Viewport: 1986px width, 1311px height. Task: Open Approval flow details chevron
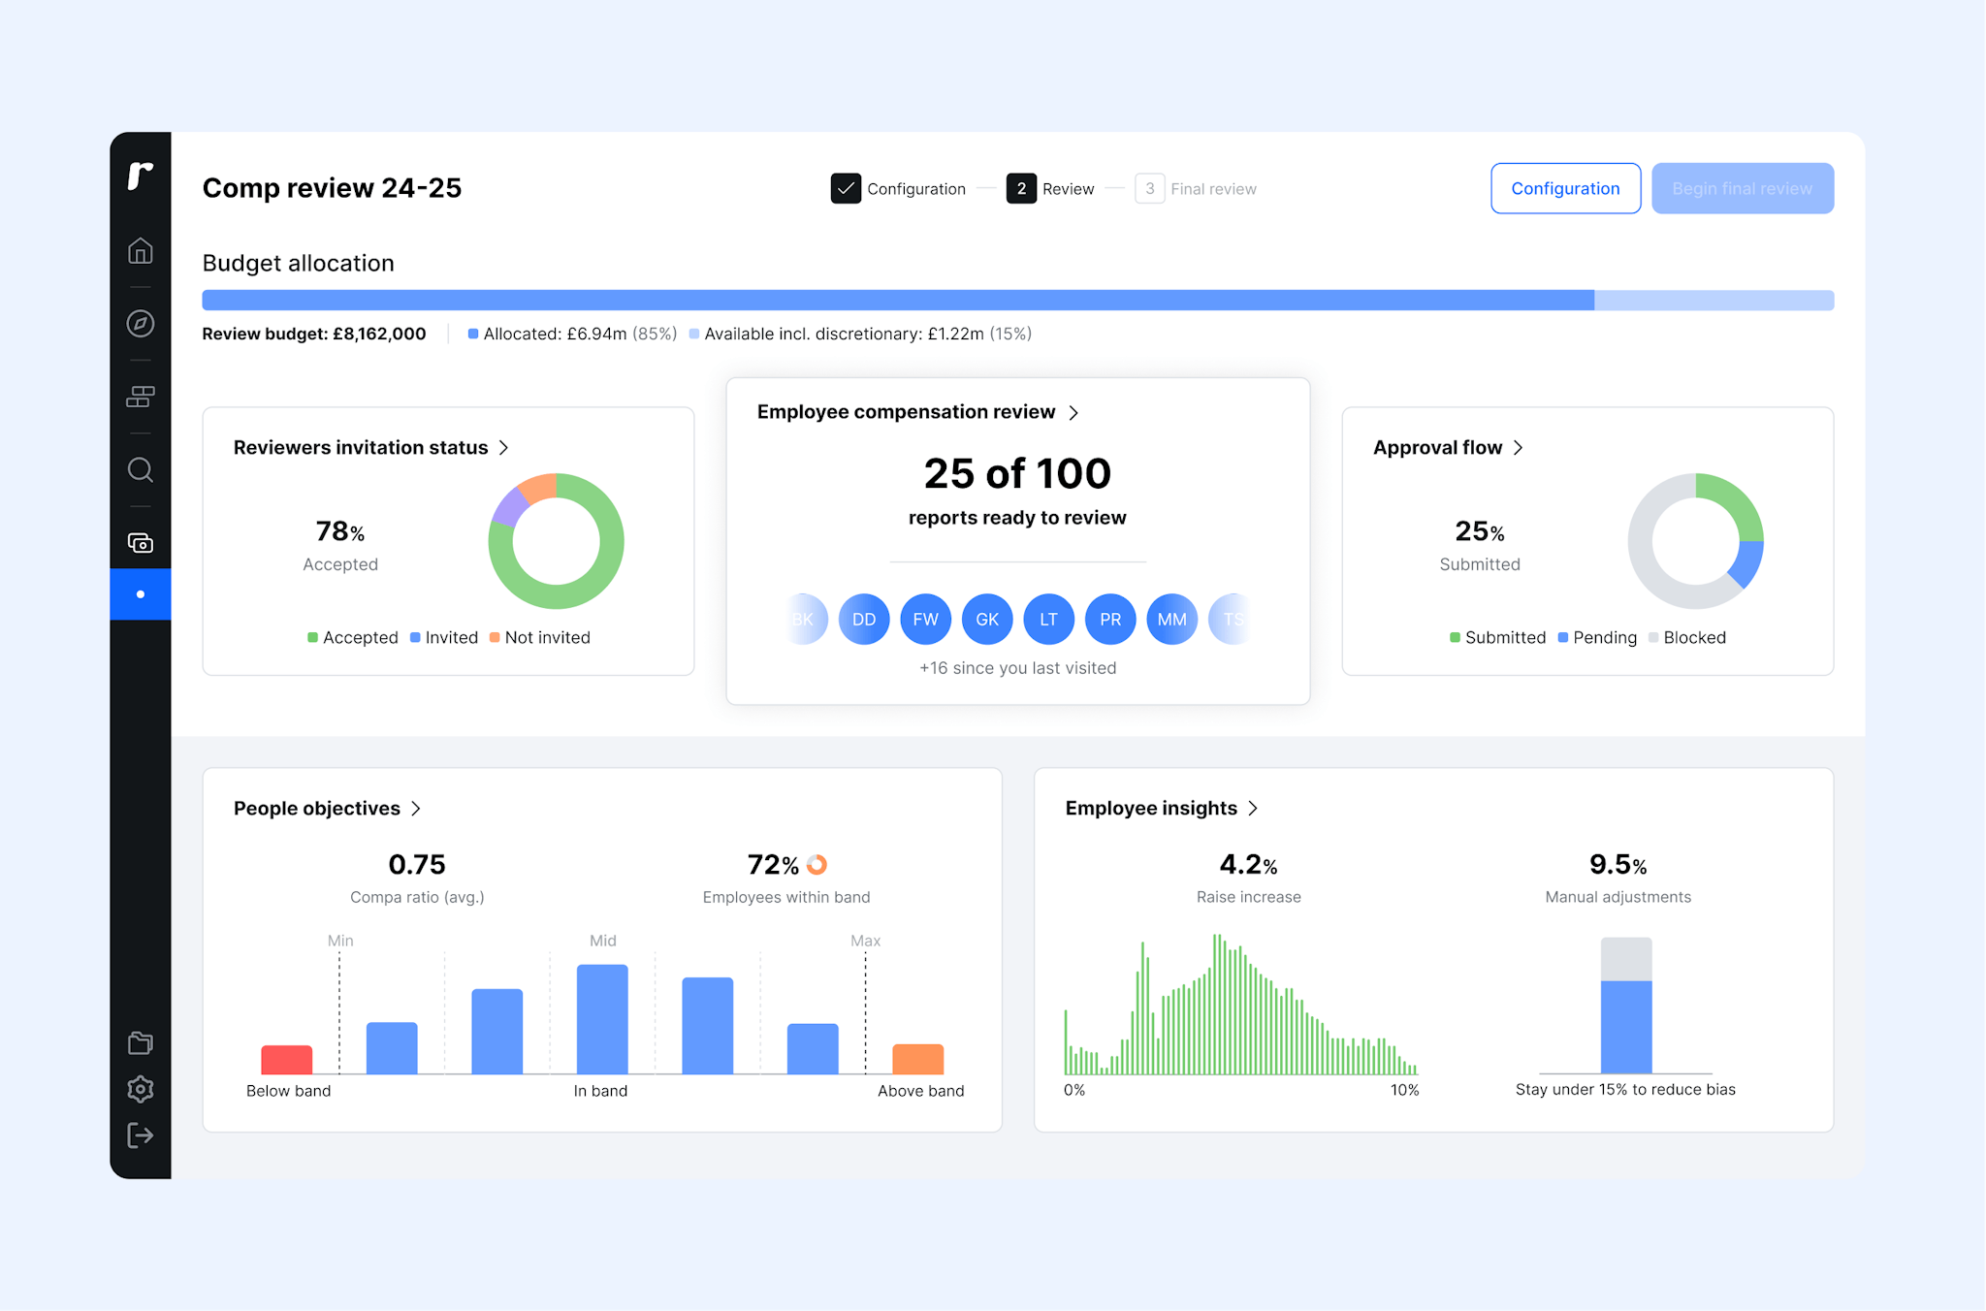pos(1518,448)
